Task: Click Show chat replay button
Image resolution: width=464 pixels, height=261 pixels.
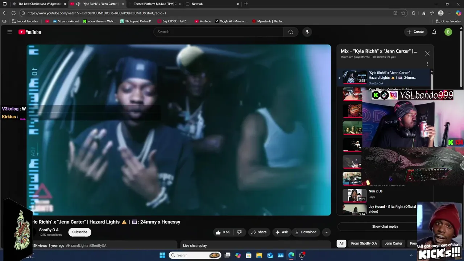Action: click(x=385, y=227)
